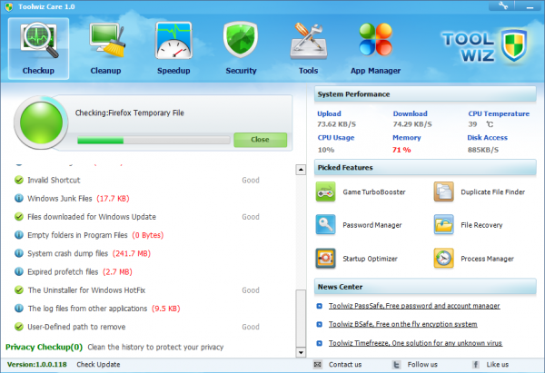
Task: Click scroll down arrow of results list
Action: [301, 352]
